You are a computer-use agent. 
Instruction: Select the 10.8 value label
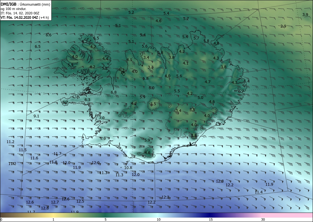click(x=128, y=168)
